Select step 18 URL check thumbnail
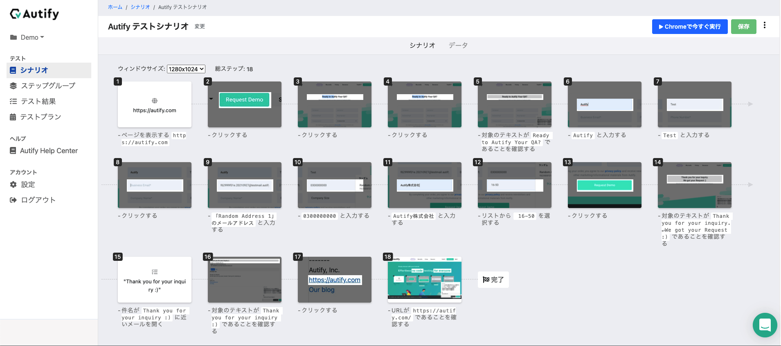This screenshot has height=346, width=781. tap(425, 280)
